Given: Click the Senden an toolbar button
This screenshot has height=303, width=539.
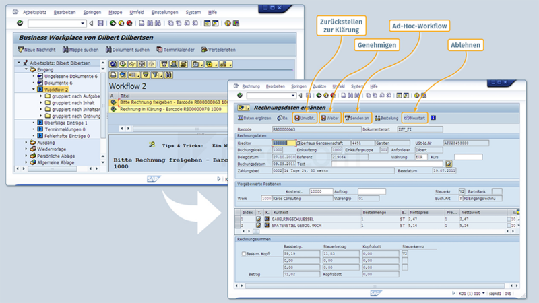Looking at the screenshot, I should pyautogui.click(x=357, y=118).
